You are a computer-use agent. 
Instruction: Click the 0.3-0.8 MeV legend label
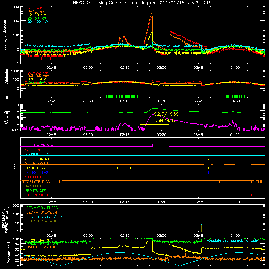pos(38,76)
